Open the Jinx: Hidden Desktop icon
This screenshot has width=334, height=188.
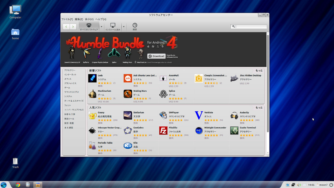point(234,79)
